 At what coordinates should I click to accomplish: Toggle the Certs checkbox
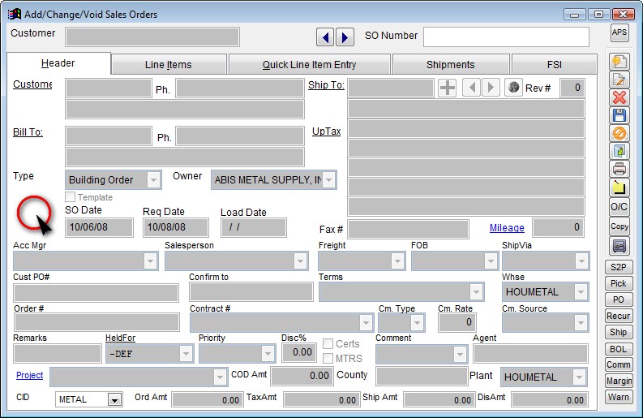[x=328, y=344]
